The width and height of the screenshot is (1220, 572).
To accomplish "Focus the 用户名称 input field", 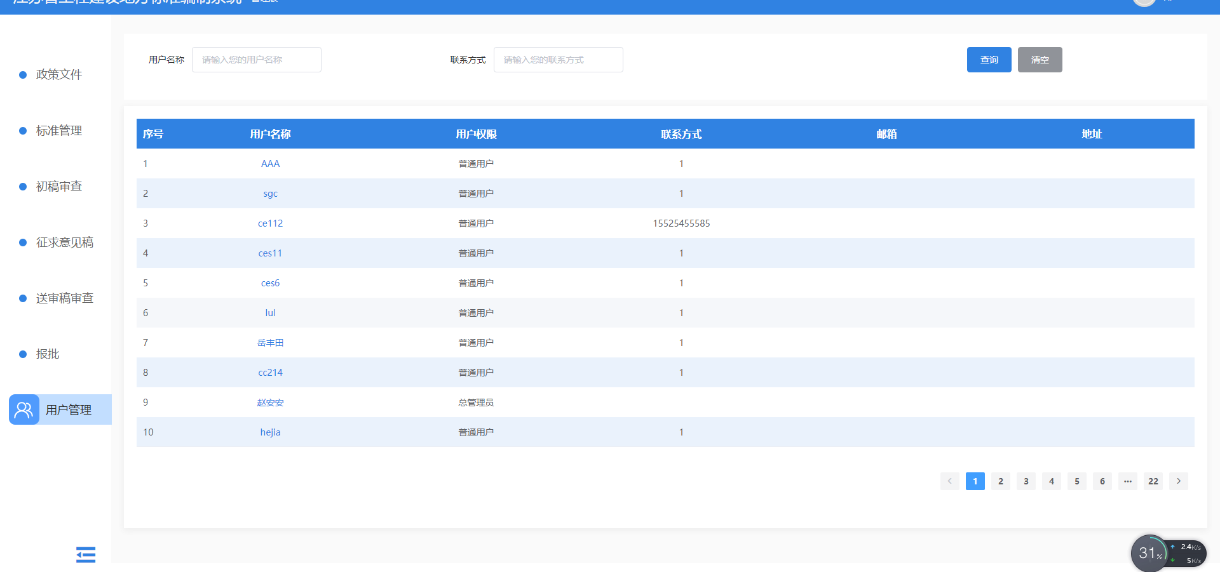I will (257, 60).
